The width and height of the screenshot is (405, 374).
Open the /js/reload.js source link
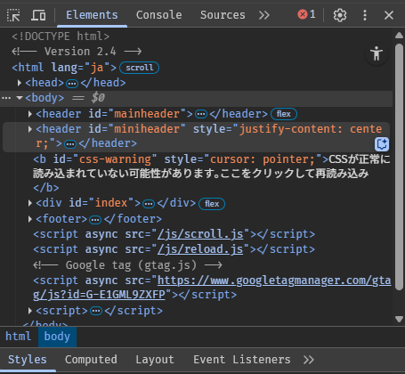tap(200, 249)
